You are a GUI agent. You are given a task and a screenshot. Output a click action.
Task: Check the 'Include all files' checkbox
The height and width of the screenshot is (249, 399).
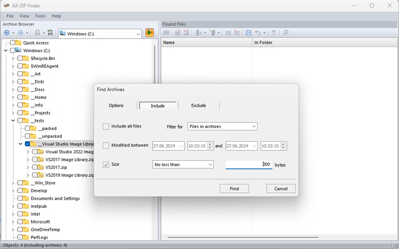pyautogui.click(x=106, y=126)
